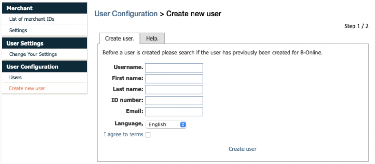Click into First name field
375x164 pixels.
[174, 79]
